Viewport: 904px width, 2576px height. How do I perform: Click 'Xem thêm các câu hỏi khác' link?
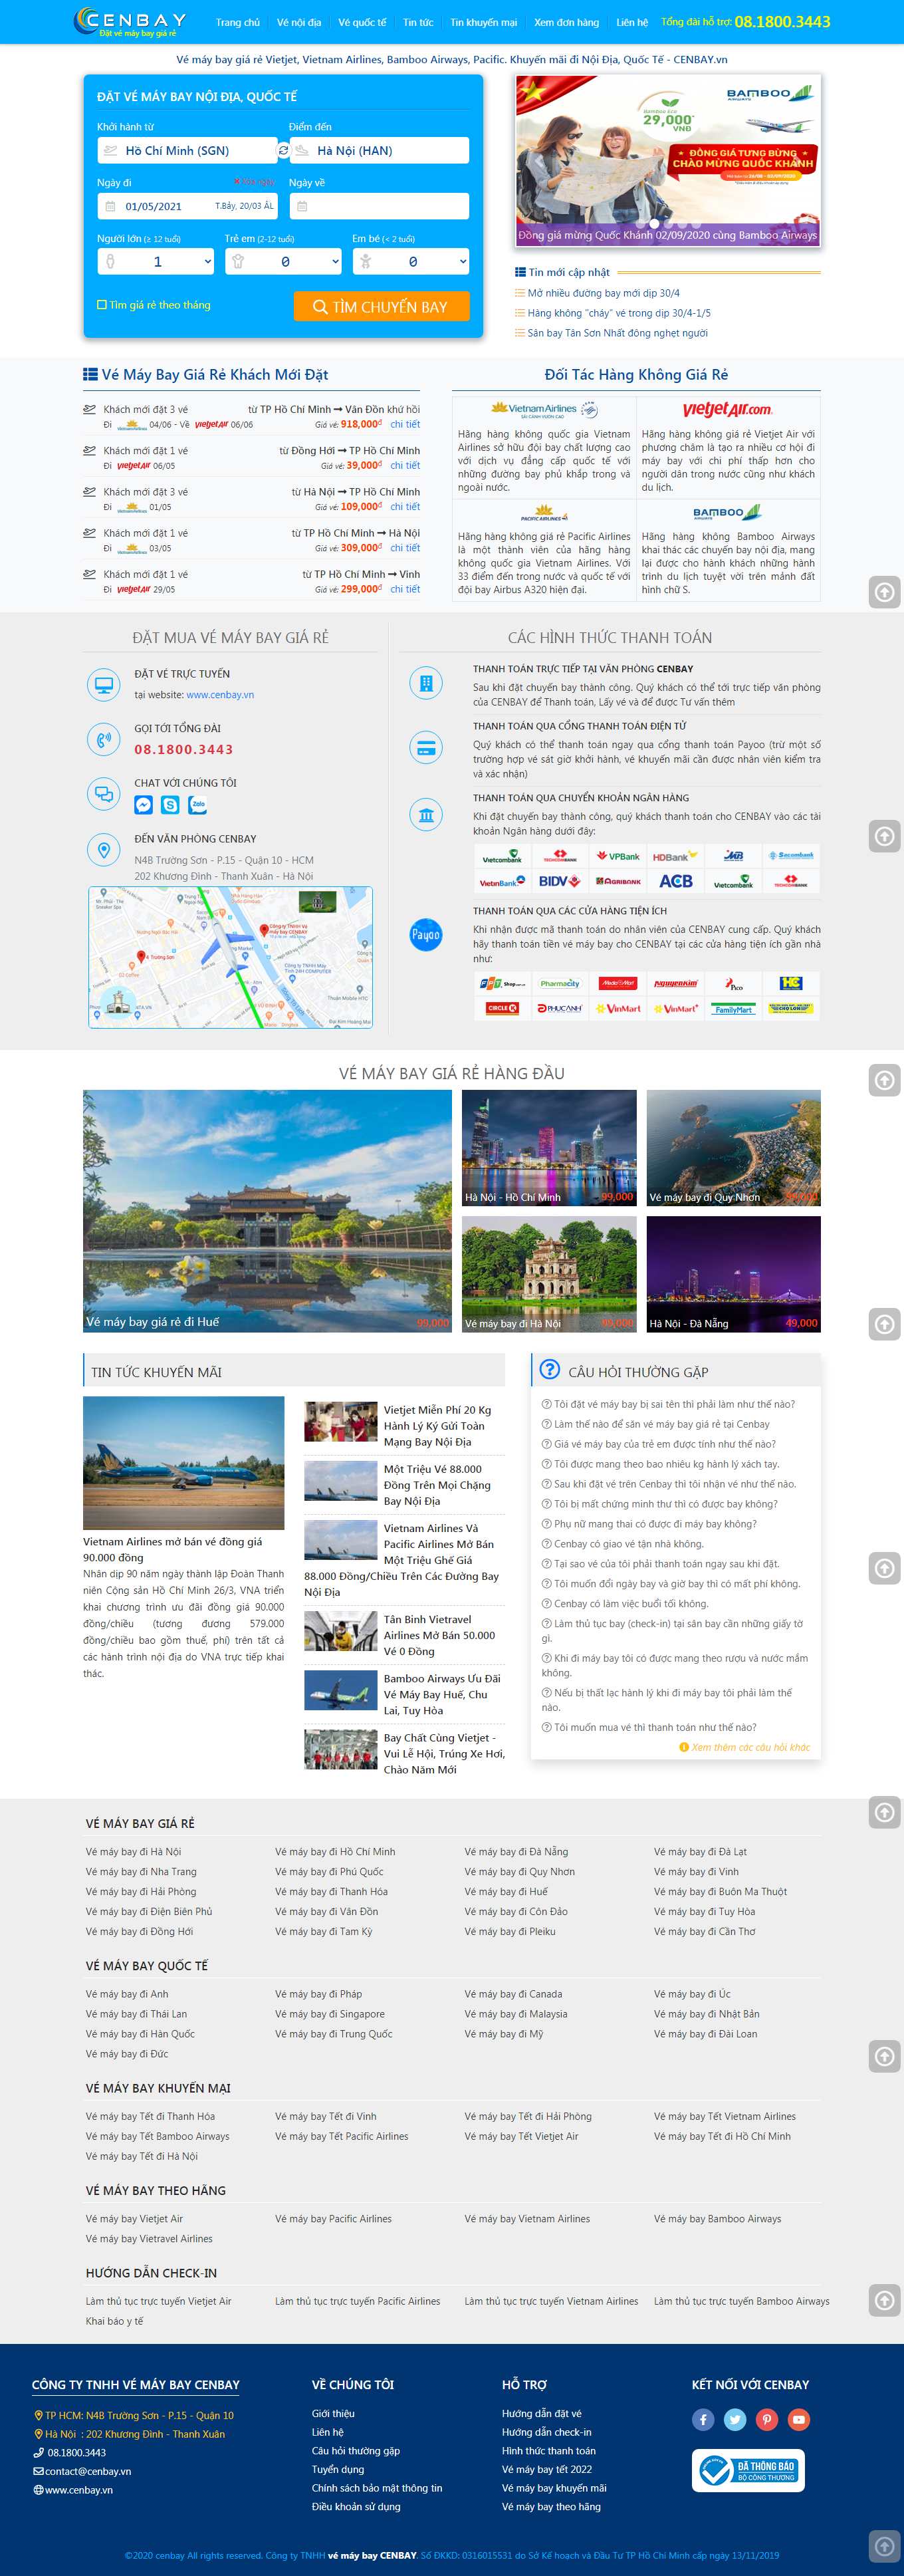click(x=745, y=1747)
